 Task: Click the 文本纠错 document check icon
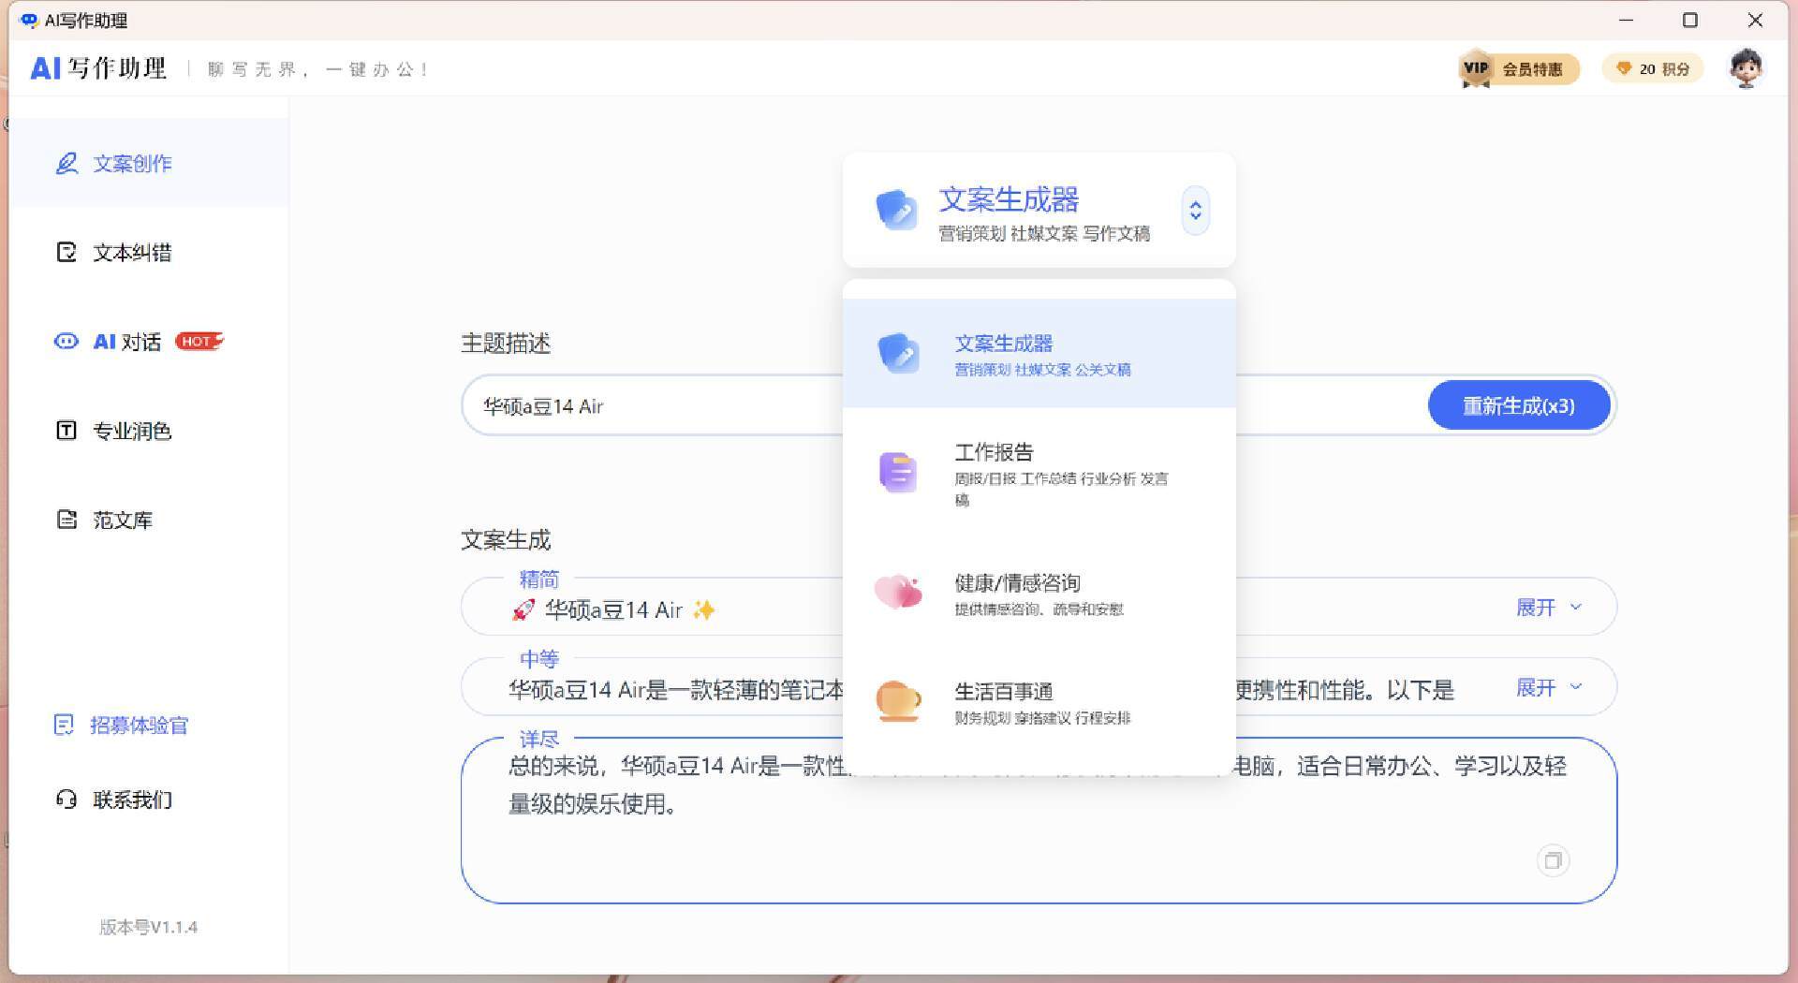pos(66,252)
